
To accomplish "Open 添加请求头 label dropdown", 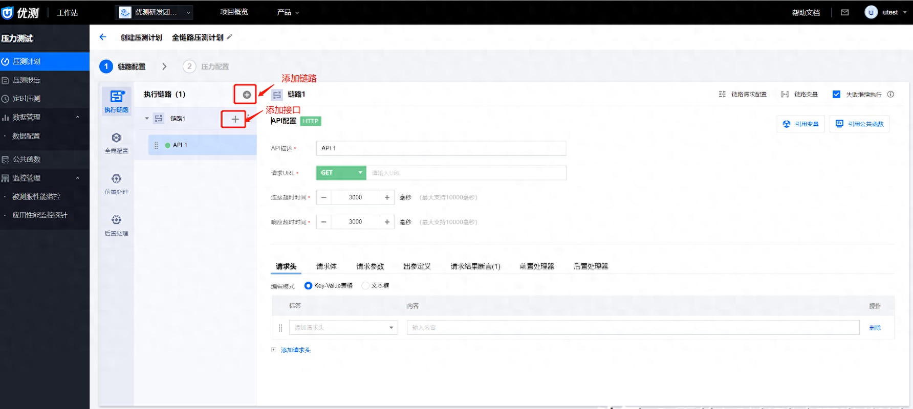I will [x=343, y=328].
